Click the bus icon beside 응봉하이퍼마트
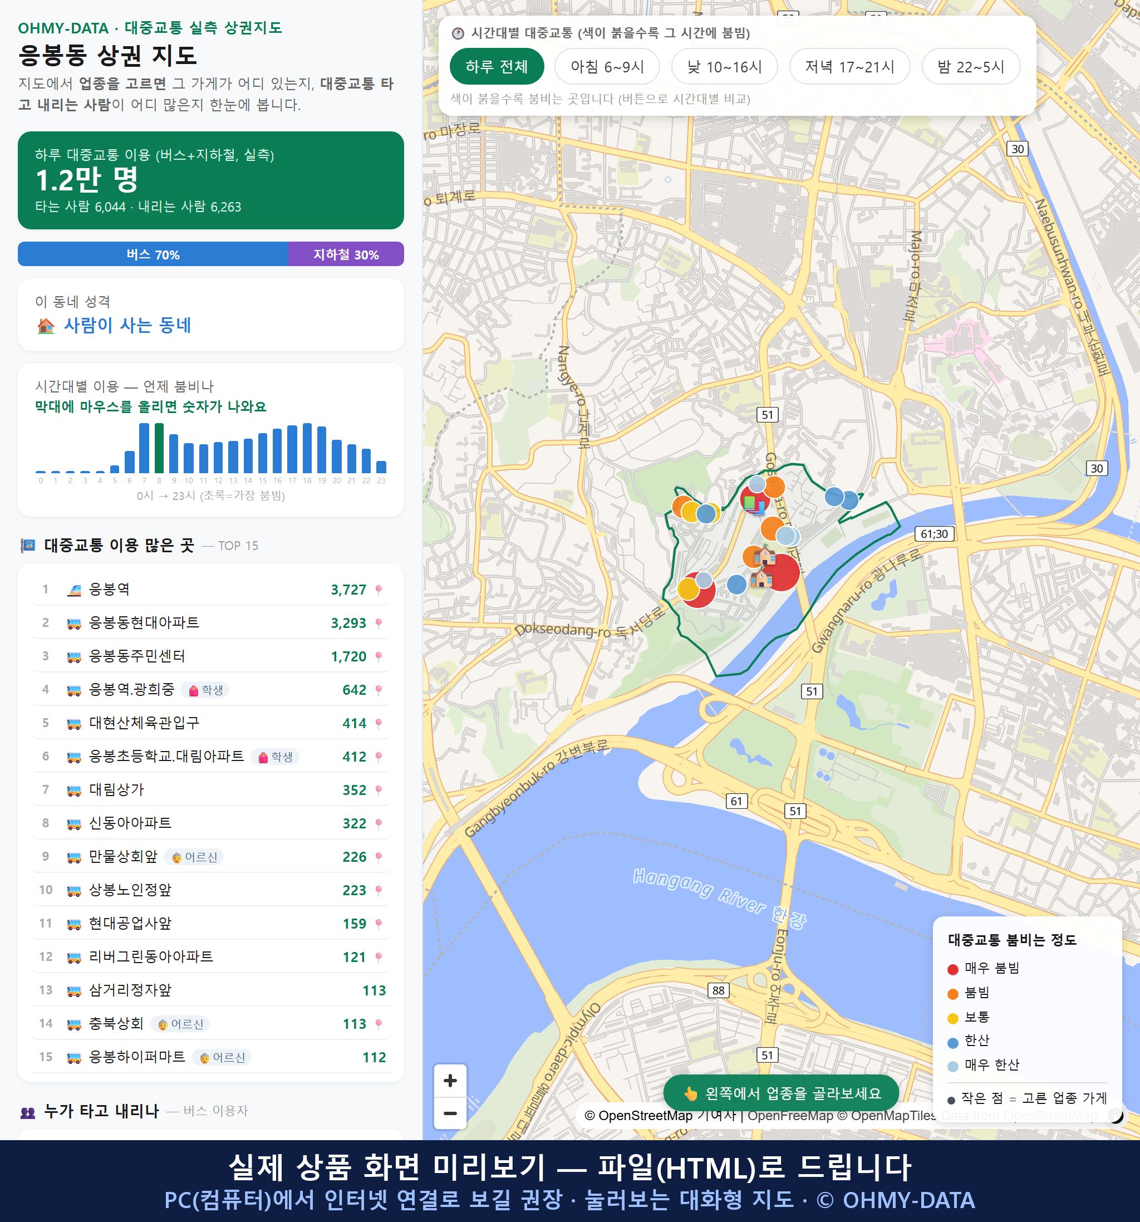 click(x=73, y=1058)
